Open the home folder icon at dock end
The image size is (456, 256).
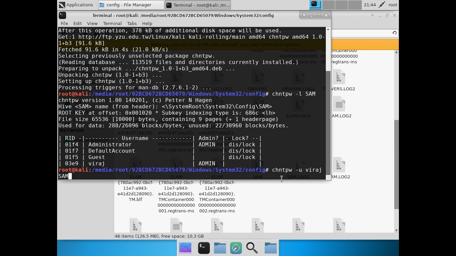point(271,248)
